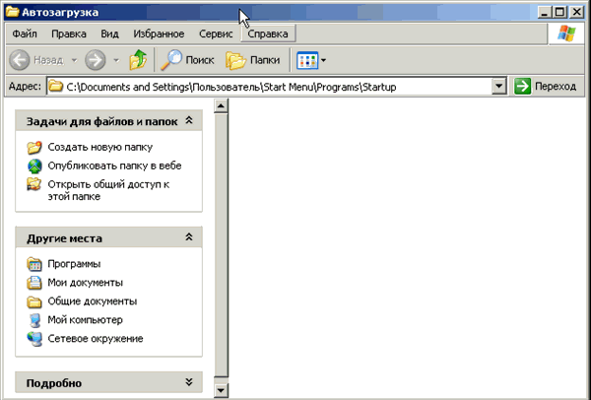
Task: Go up one folder level icon
Action: tap(139, 60)
